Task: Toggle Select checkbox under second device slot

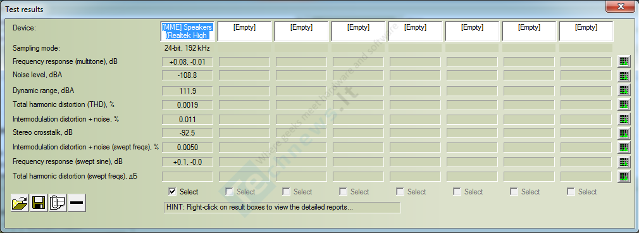Action: click(x=230, y=191)
